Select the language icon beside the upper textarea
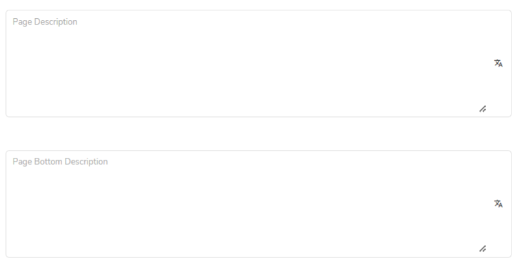The width and height of the screenshot is (516, 269). pyautogui.click(x=498, y=63)
